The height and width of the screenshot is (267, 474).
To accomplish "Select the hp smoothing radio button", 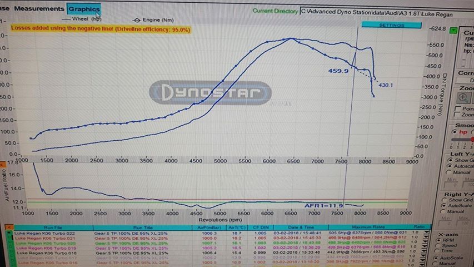I will click(454, 132).
